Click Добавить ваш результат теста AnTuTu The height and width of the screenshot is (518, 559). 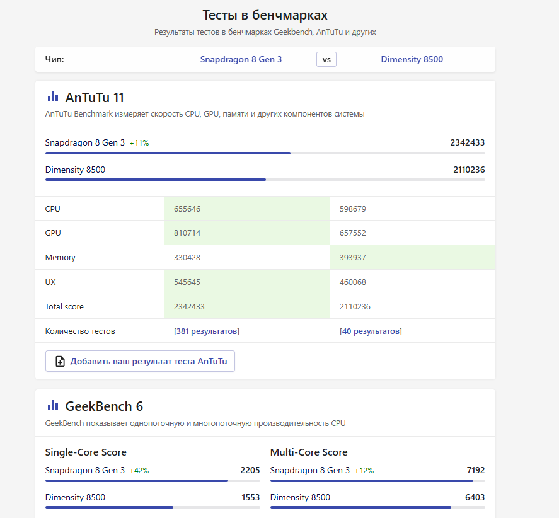pyautogui.click(x=140, y=361)
